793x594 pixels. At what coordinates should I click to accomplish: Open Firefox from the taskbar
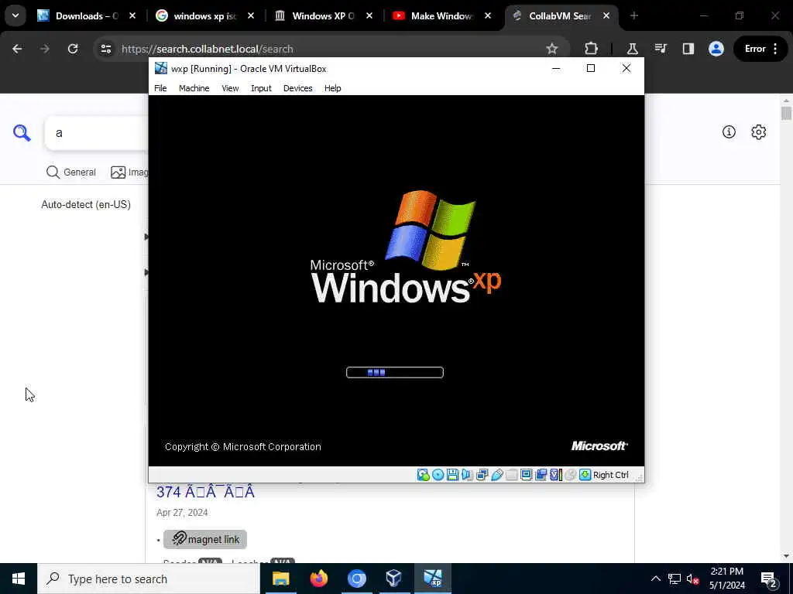pos(318,579)
